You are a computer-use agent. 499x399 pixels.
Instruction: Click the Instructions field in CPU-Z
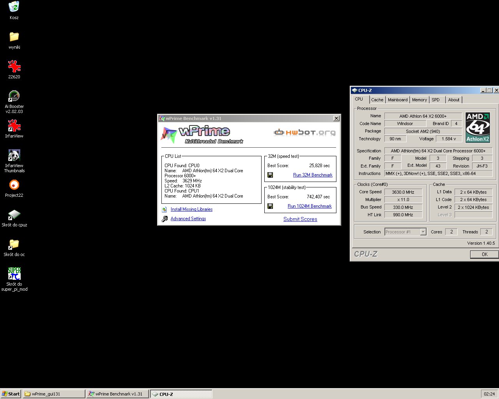tap(438, 173)
